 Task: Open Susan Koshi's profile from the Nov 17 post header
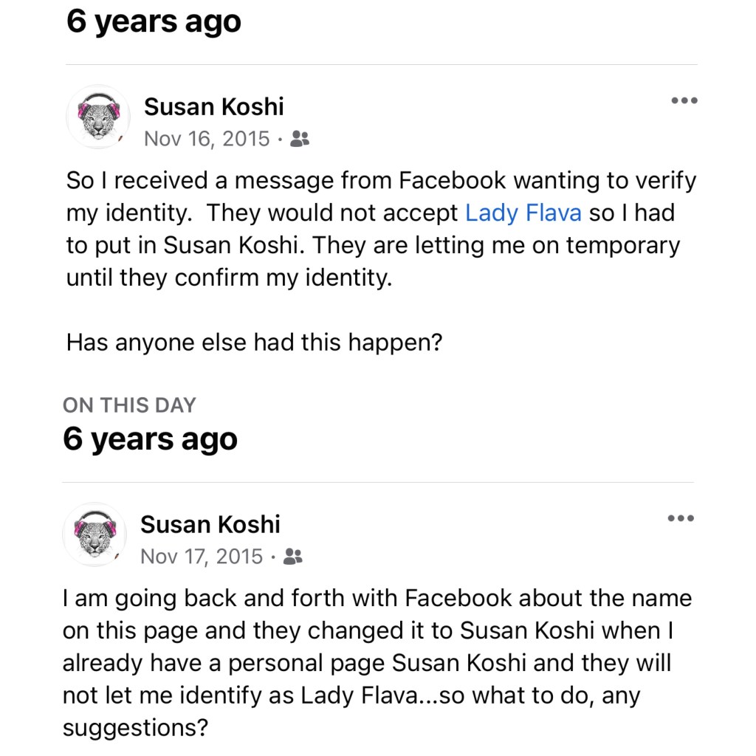(x=210, y=525)
